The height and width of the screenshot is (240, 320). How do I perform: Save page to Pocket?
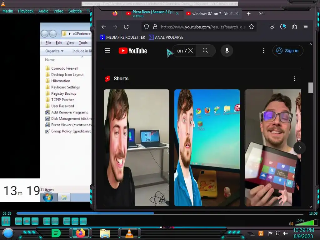[x=272, y=27]
